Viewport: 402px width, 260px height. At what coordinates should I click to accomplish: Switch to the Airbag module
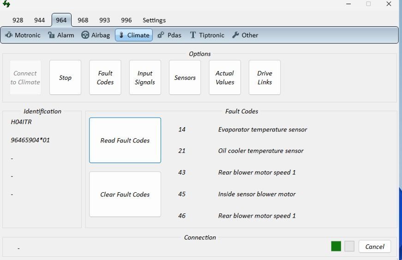pos(96,35)
